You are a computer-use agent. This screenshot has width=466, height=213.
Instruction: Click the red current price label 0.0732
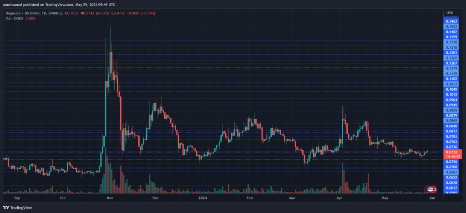(x=452, y=152)
